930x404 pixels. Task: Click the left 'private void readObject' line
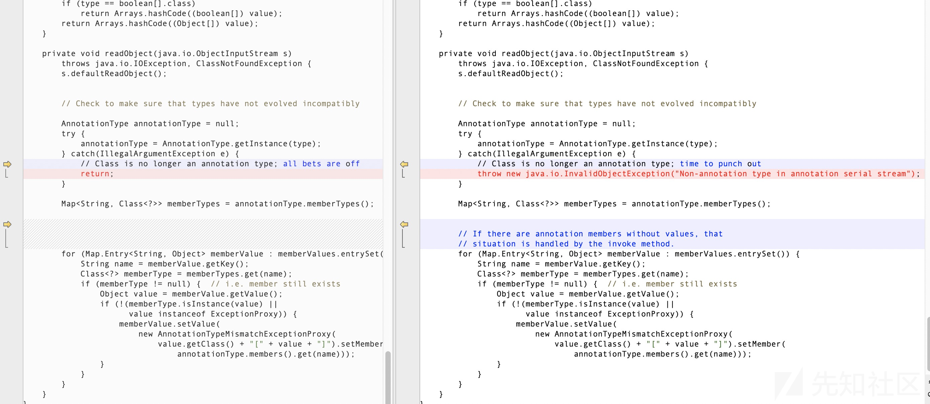[x=167, y=54]
